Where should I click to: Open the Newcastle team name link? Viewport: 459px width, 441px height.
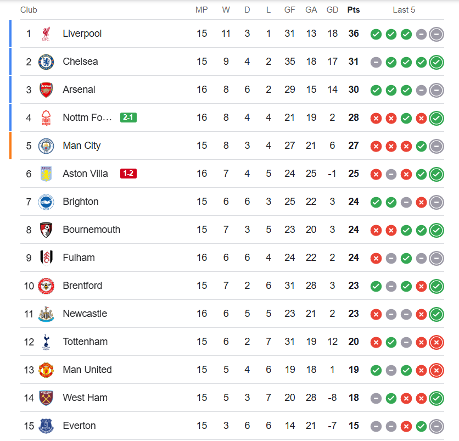coord(85,314)
